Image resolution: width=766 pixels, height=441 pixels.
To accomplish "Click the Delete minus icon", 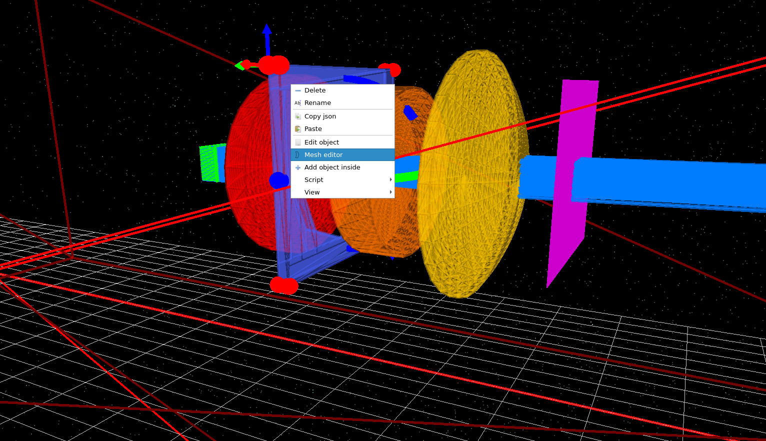I will (x=298, y=90).
